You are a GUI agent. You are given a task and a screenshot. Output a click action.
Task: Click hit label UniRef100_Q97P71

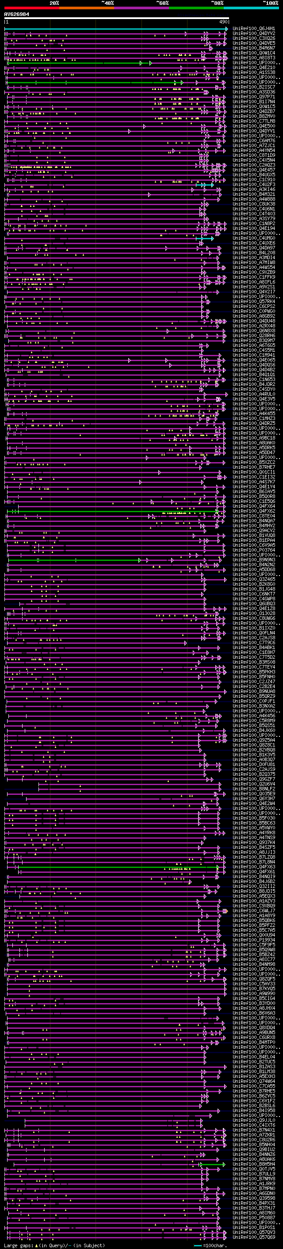(253, 97)
